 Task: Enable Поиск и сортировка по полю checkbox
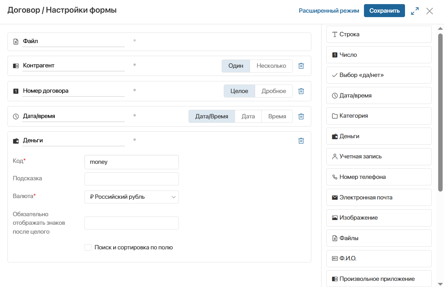88,247
